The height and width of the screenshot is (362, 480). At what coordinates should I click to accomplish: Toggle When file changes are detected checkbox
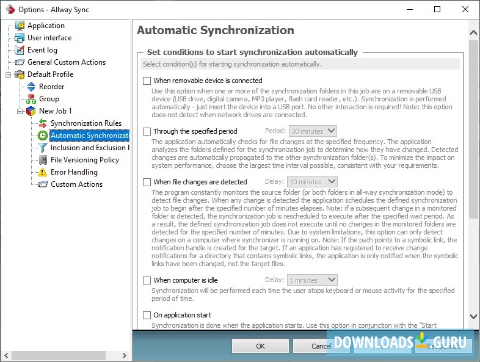(x=147, y=182)
